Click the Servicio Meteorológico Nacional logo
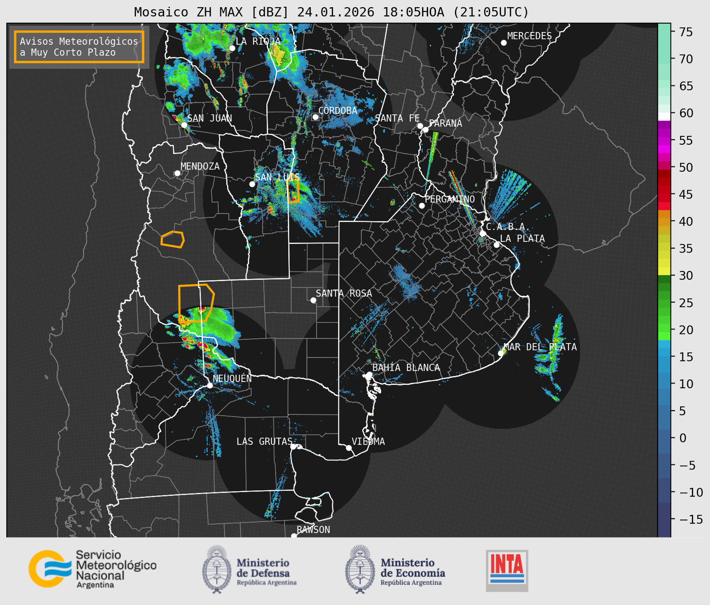710x605 pixels. click(92, 569)
